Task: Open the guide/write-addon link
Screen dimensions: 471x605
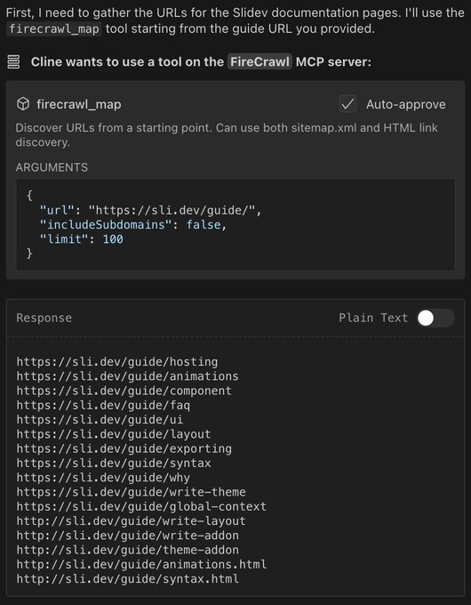Action: [127, 536]
